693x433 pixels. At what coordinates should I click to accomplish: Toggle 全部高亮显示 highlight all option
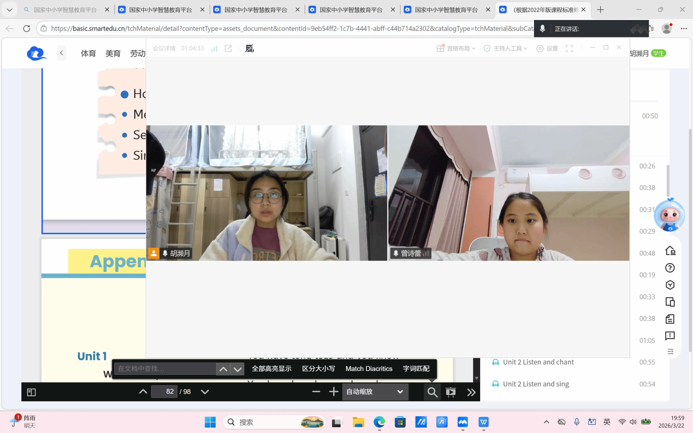271,369
